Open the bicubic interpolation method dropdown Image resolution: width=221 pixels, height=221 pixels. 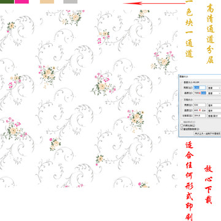point(207,134)
